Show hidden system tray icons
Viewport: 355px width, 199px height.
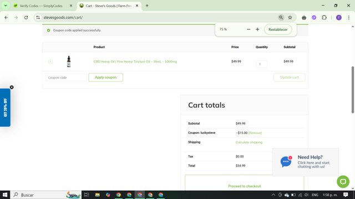[x=273, y=195]
